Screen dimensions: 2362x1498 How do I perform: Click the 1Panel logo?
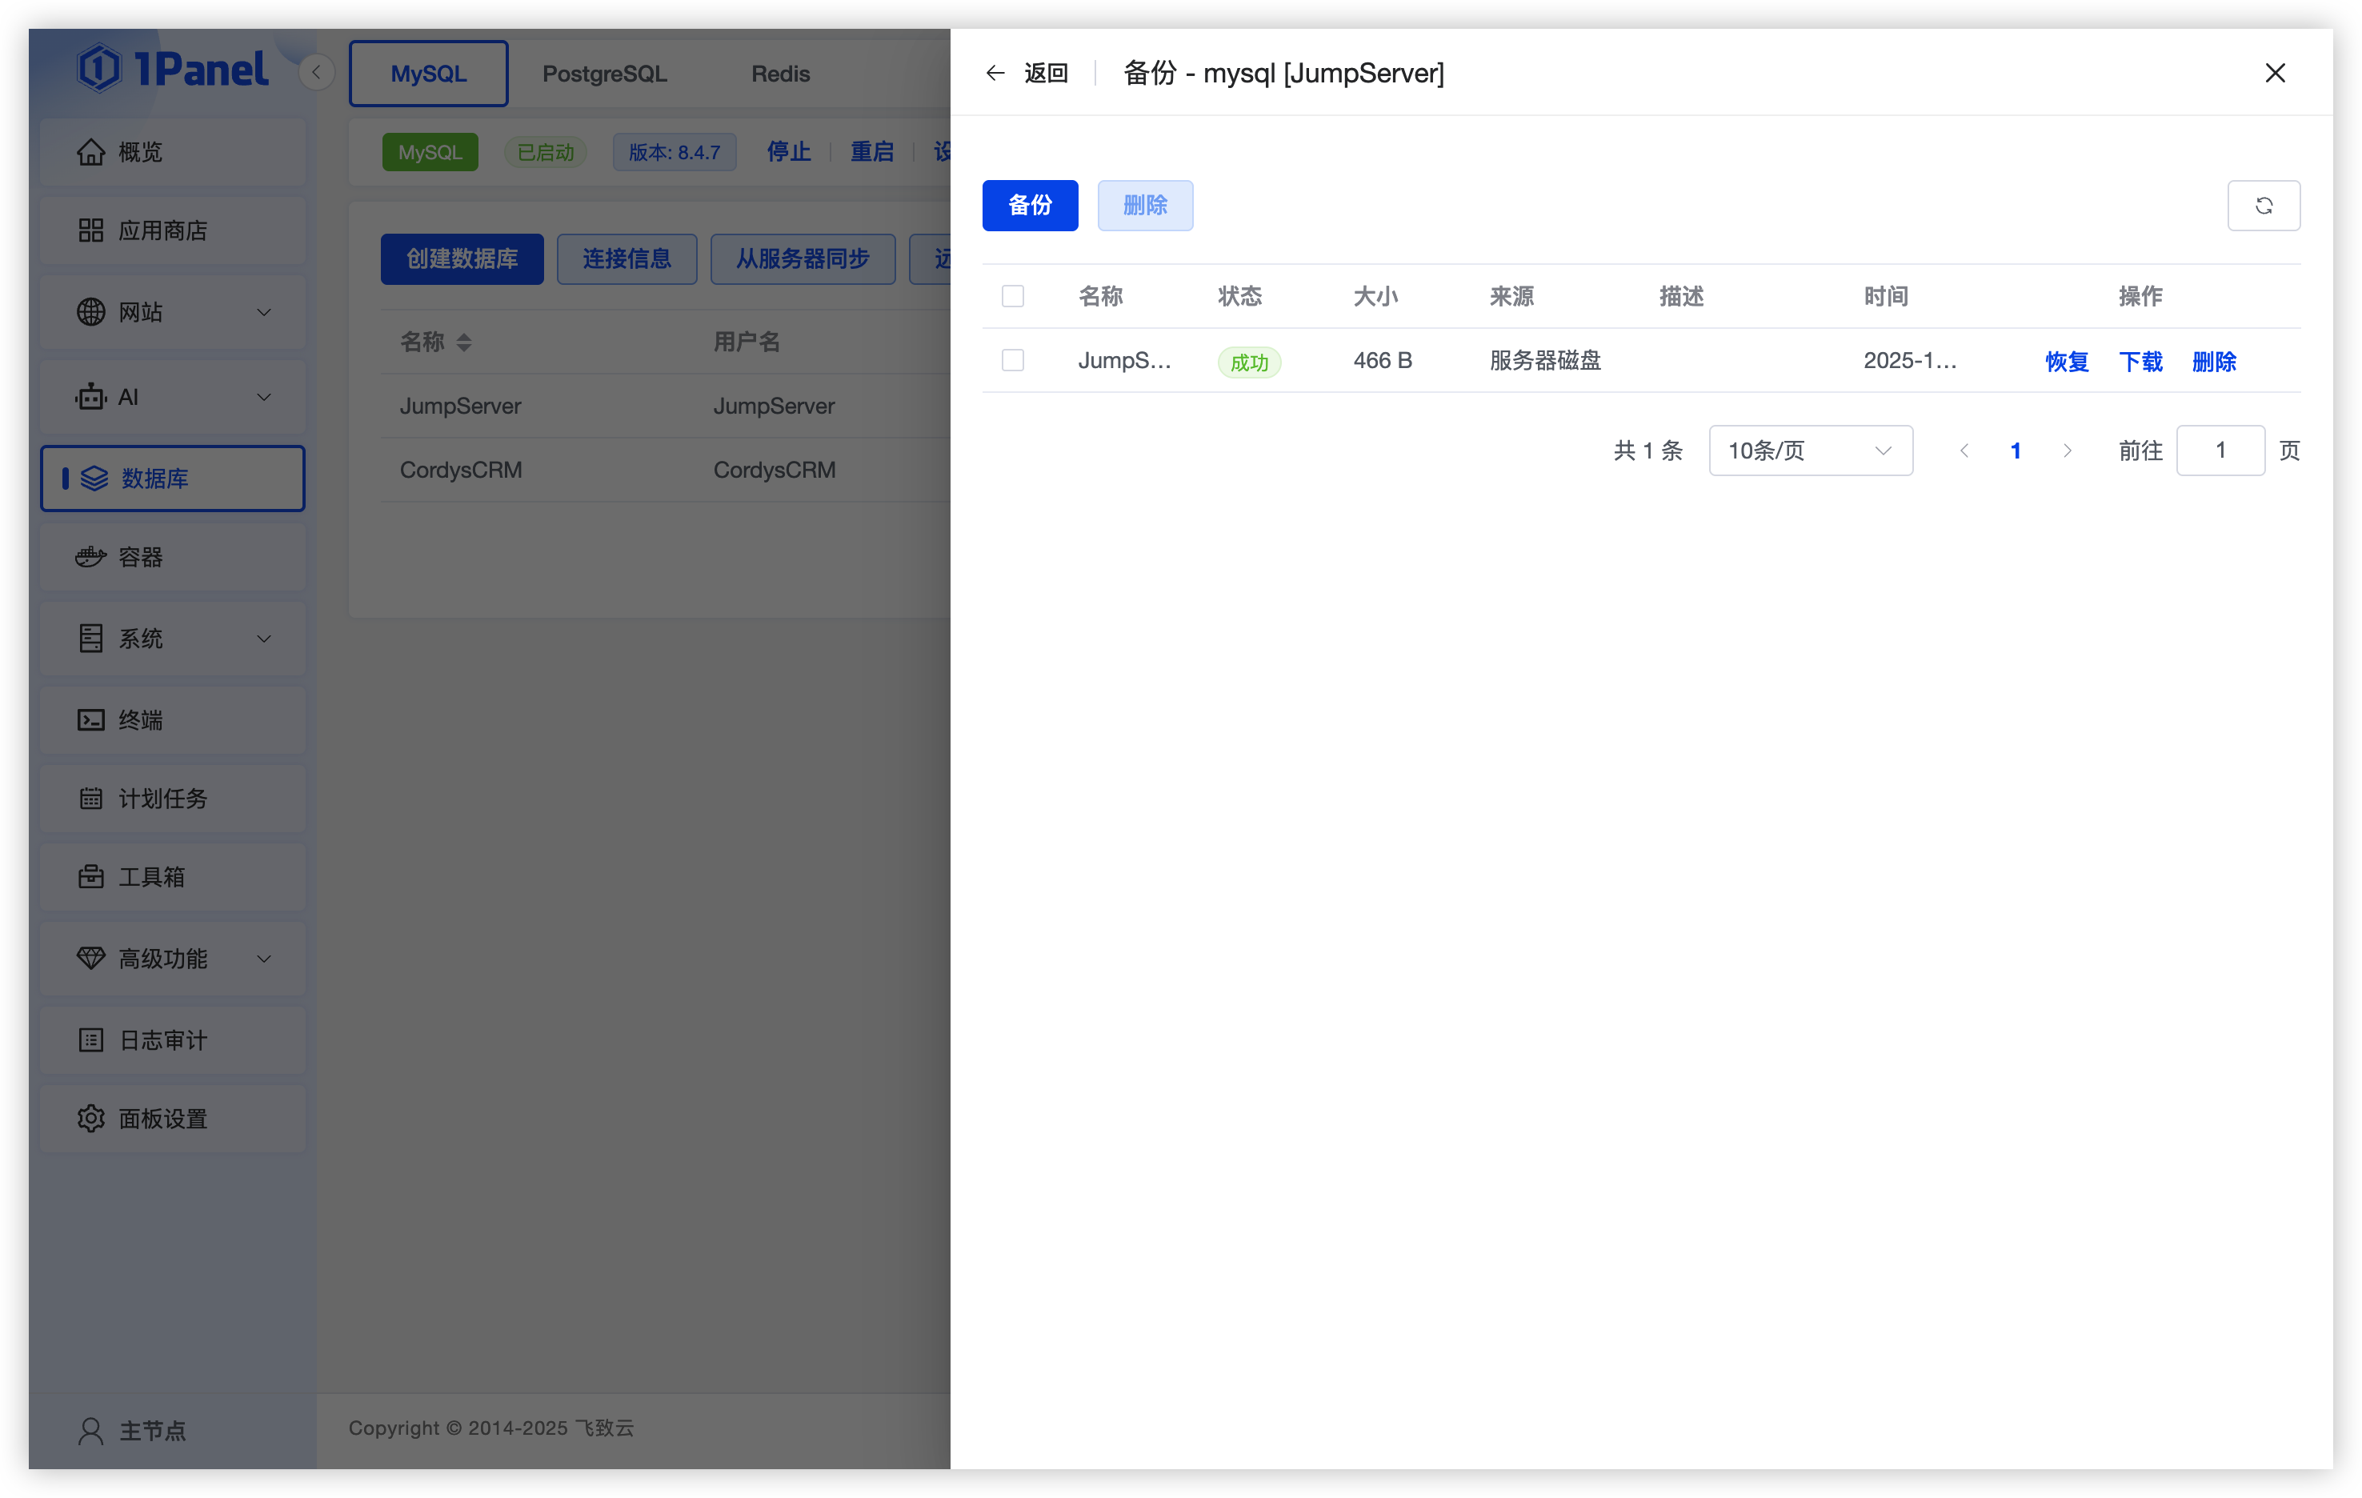pos(173,70)
